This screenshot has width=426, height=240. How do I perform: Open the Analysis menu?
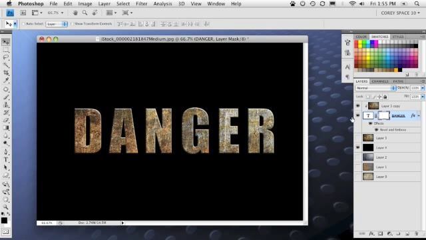pos(162,4)
